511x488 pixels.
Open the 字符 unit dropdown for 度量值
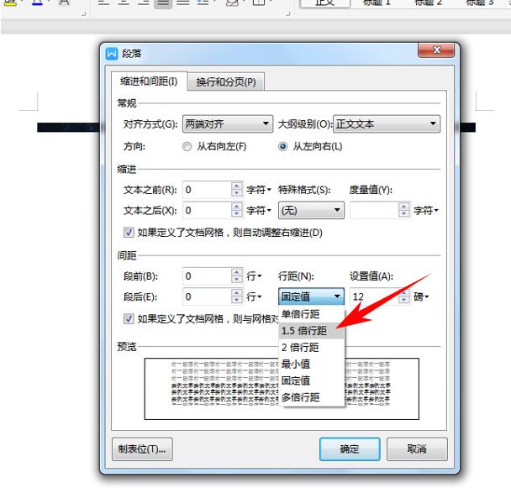click(426, 211)
